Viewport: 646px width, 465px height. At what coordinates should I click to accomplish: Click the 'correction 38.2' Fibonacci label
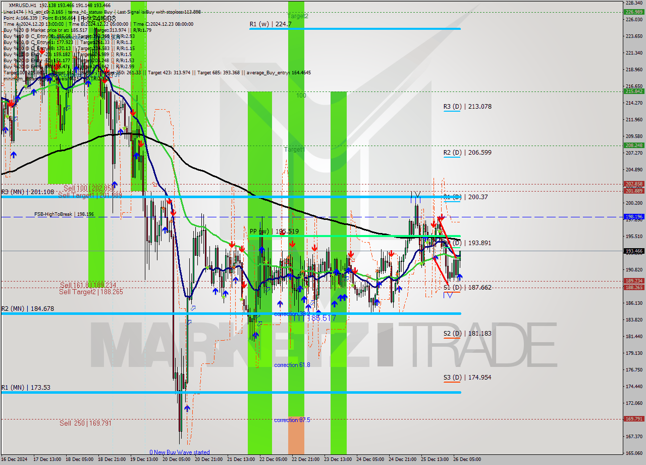click(x=292, y=314)
